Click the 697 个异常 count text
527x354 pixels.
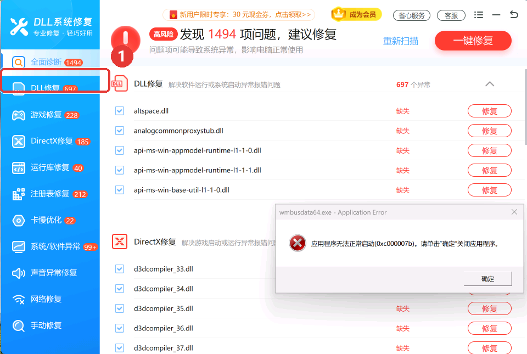point(413,85)
